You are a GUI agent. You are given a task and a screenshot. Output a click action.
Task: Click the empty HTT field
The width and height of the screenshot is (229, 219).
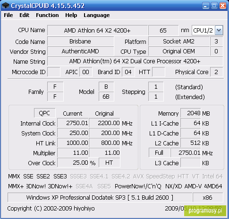159,72
